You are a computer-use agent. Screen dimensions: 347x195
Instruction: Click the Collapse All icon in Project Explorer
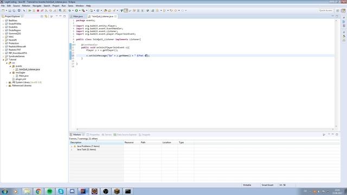coord(42,16)
